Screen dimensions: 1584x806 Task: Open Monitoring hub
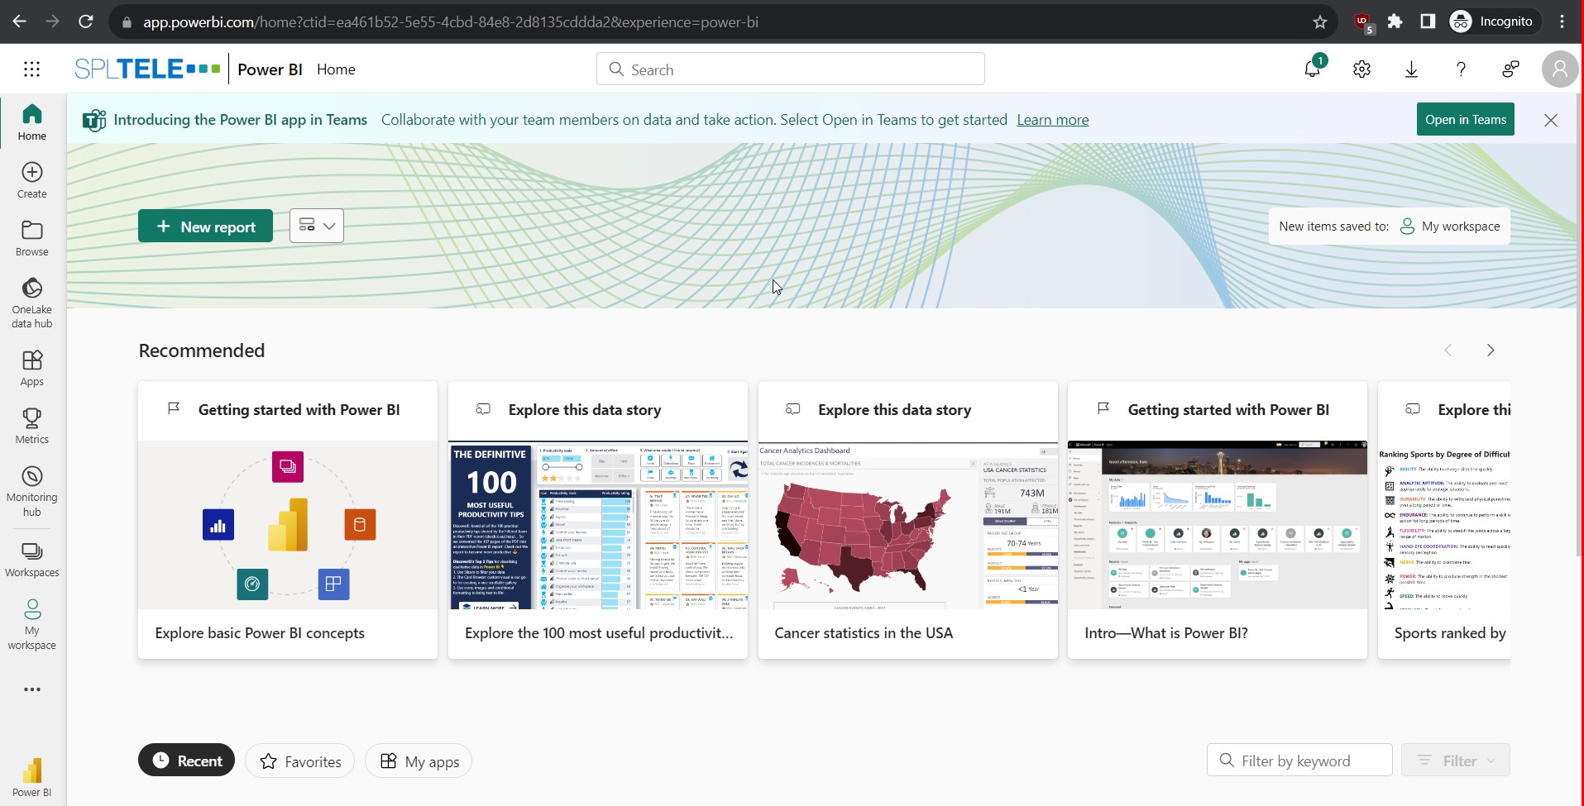[x=32, y=491]
